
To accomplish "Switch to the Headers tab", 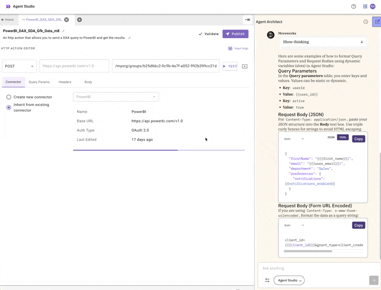I will click(65, 82).
